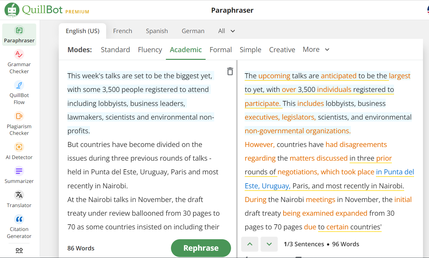
Task: Open the Paraphraser tool in sidebar
Action: 19,35
